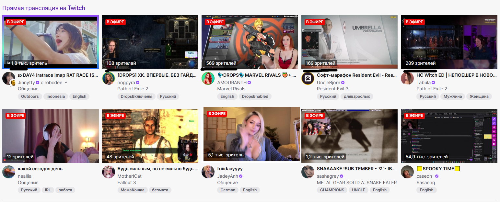The width and height of the screenshot is (500, 202).
Task: Open AMOURANTH Marvel Rivals stream thumbnail
Action: tap(250, 42)
